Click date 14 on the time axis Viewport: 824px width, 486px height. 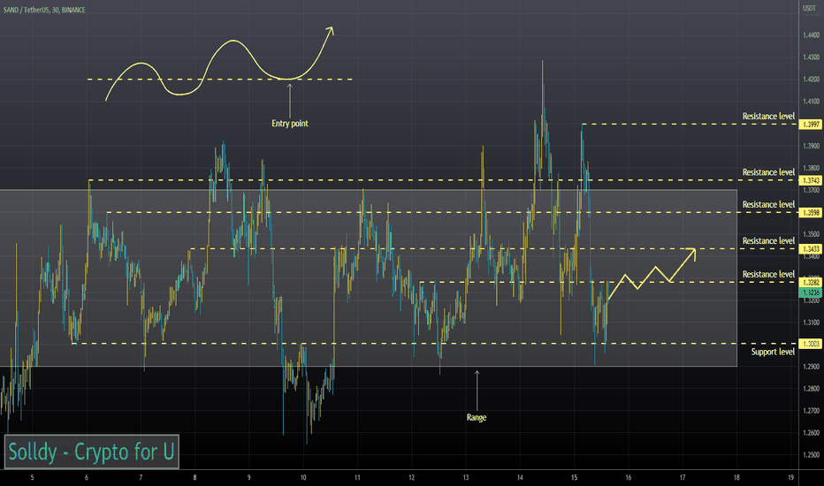pos(520,477)
